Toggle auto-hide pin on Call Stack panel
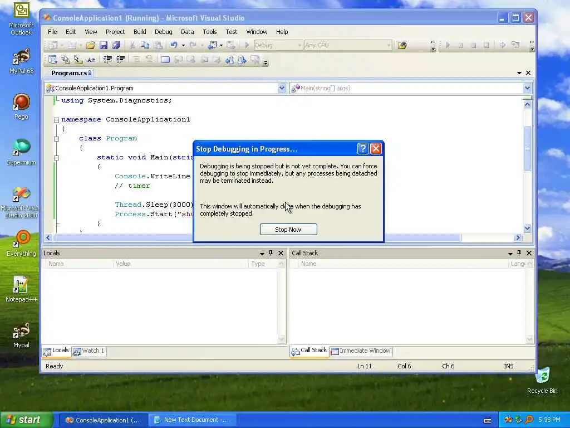This screenshot has width=570, height=428. (x=519, y=253)
